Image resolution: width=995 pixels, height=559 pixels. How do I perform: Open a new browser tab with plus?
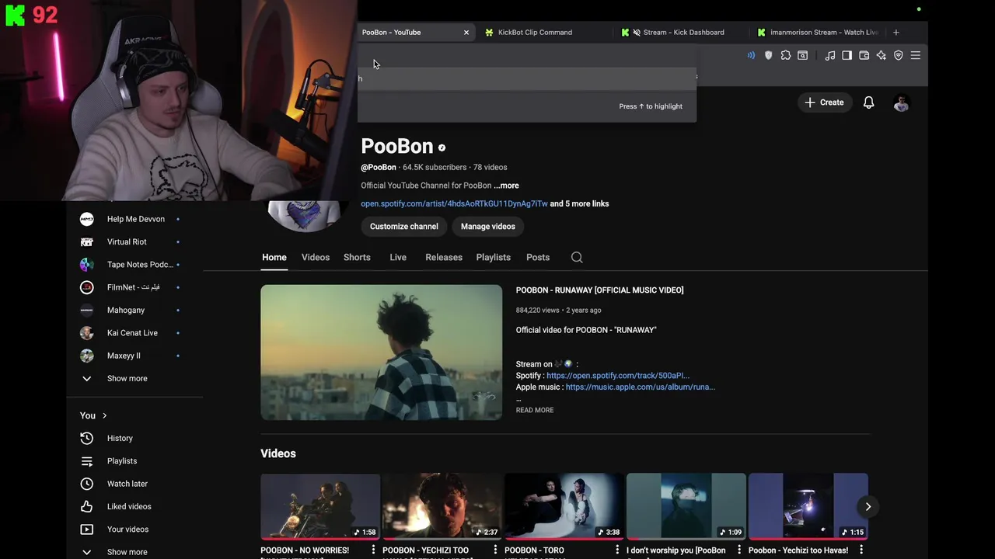click(x=896, y=32)
